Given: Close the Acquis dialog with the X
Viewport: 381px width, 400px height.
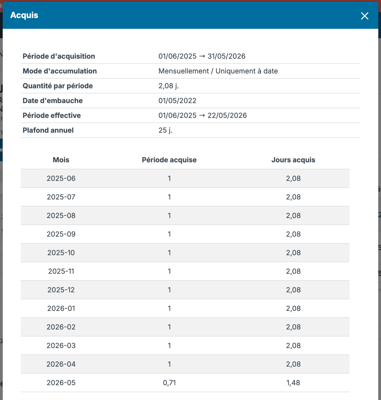Looking at the screenshot, I should [365, 16].
